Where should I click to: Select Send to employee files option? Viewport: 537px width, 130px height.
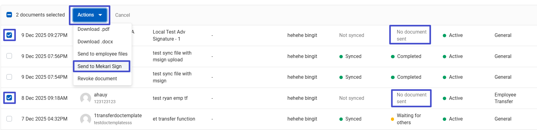click(102, 54)
